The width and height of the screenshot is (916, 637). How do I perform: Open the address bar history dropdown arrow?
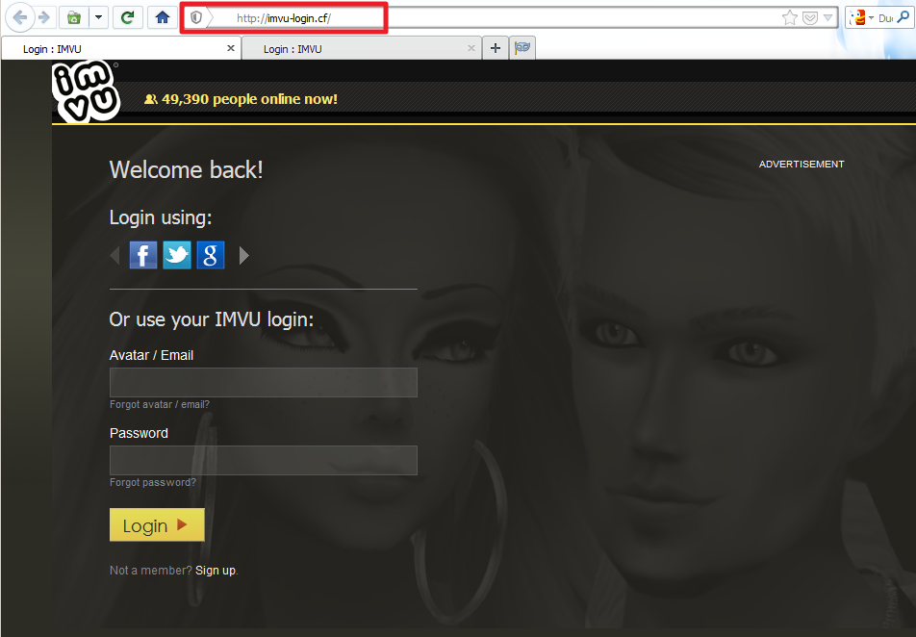827,18
